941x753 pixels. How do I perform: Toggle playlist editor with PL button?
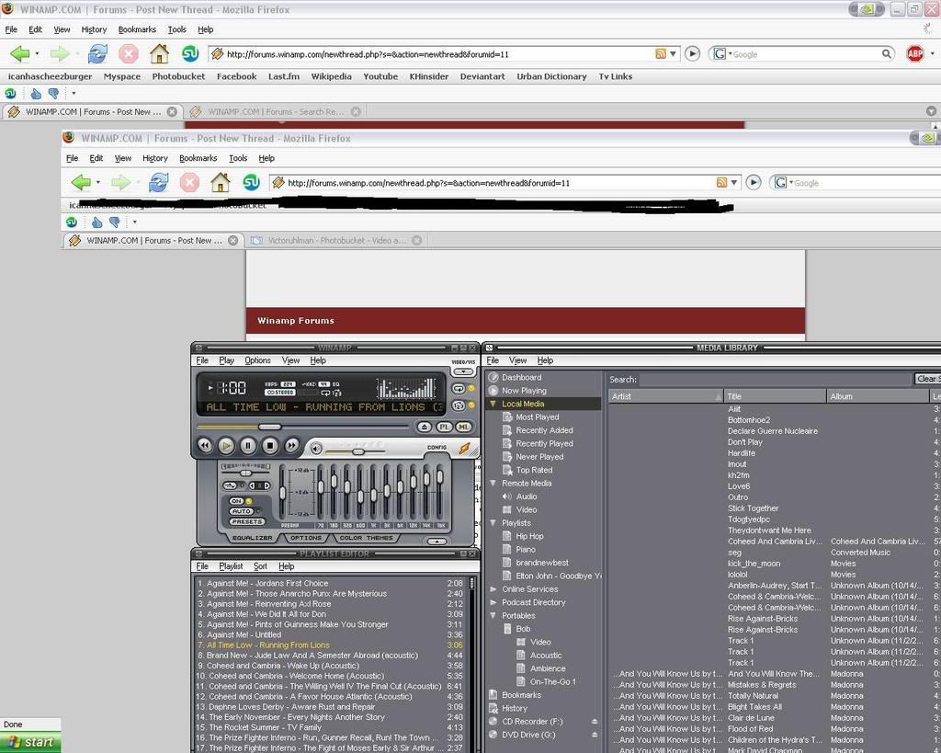pos(444,427)
